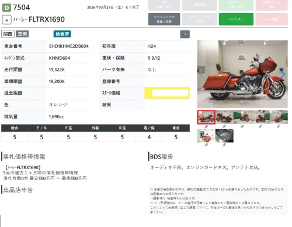This screenshot has width=292, height=227.
Task: Select the black engine close-up thumbnail
Action: point(224,136)
